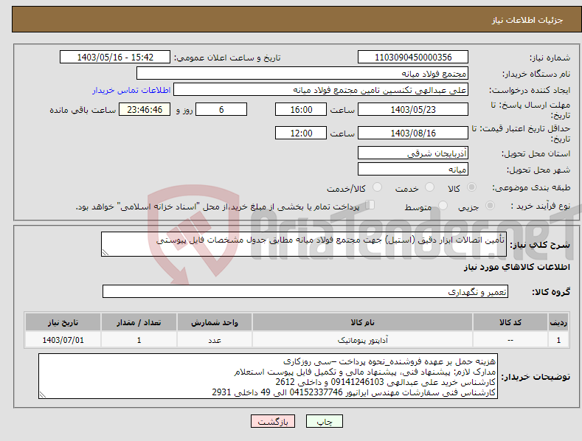Click the price validity date 1403/08/16

(413, 133)
